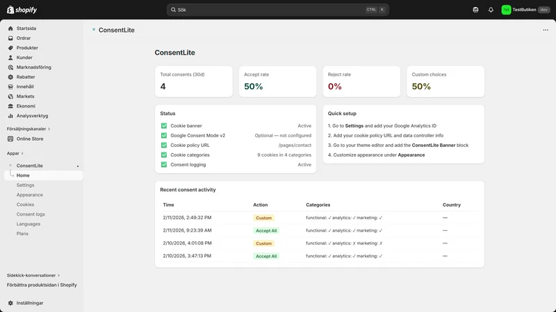The height and width of the screenshot is (312, 556).
Task: Click Förbättra produktsidan i Shopify conversation
Action: click(42, 285)
